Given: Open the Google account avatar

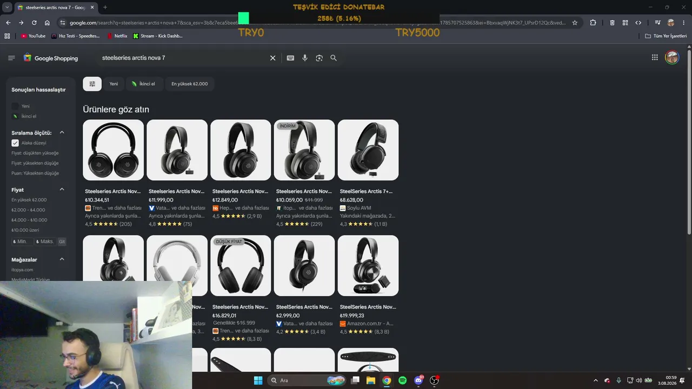Looking at the screenshot, I should [x=672, y=57].
